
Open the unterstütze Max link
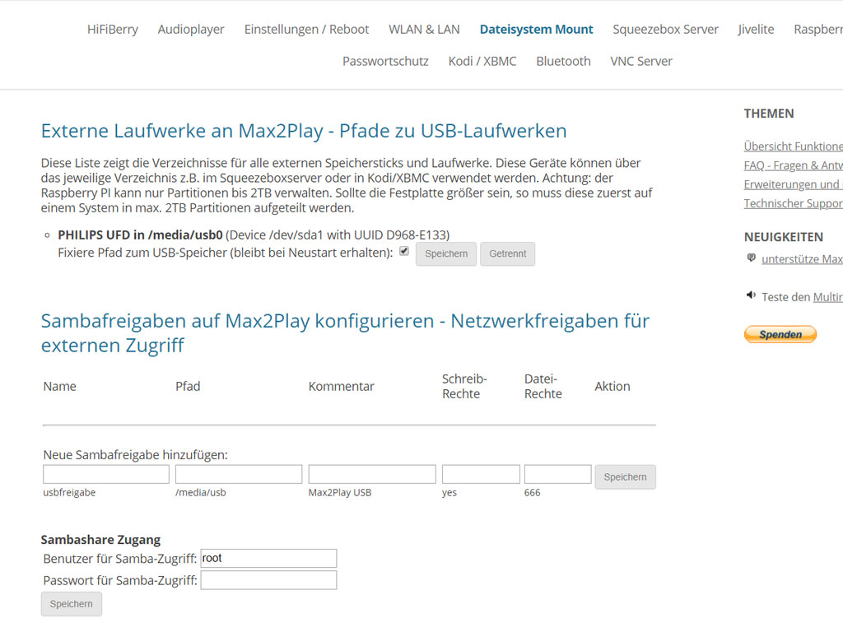click(802, 259)
